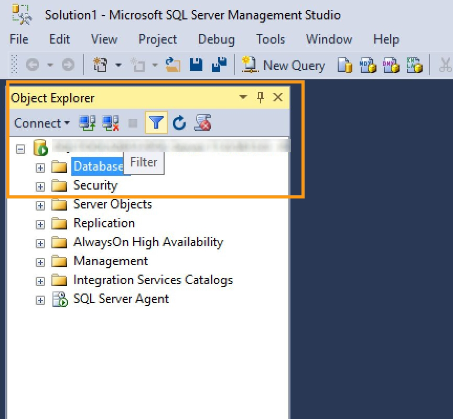This screenshot has height=419, width=453.
Task: Expand the Replication node
Action: [40, 225]
